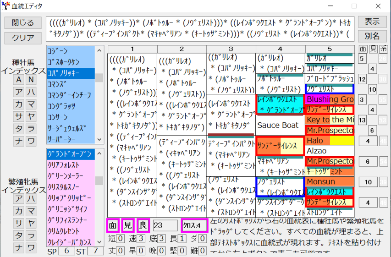Click the Sauce Boat pedigree cell
The height and width of the screenshot is (257, 391).
coord(280,125)
